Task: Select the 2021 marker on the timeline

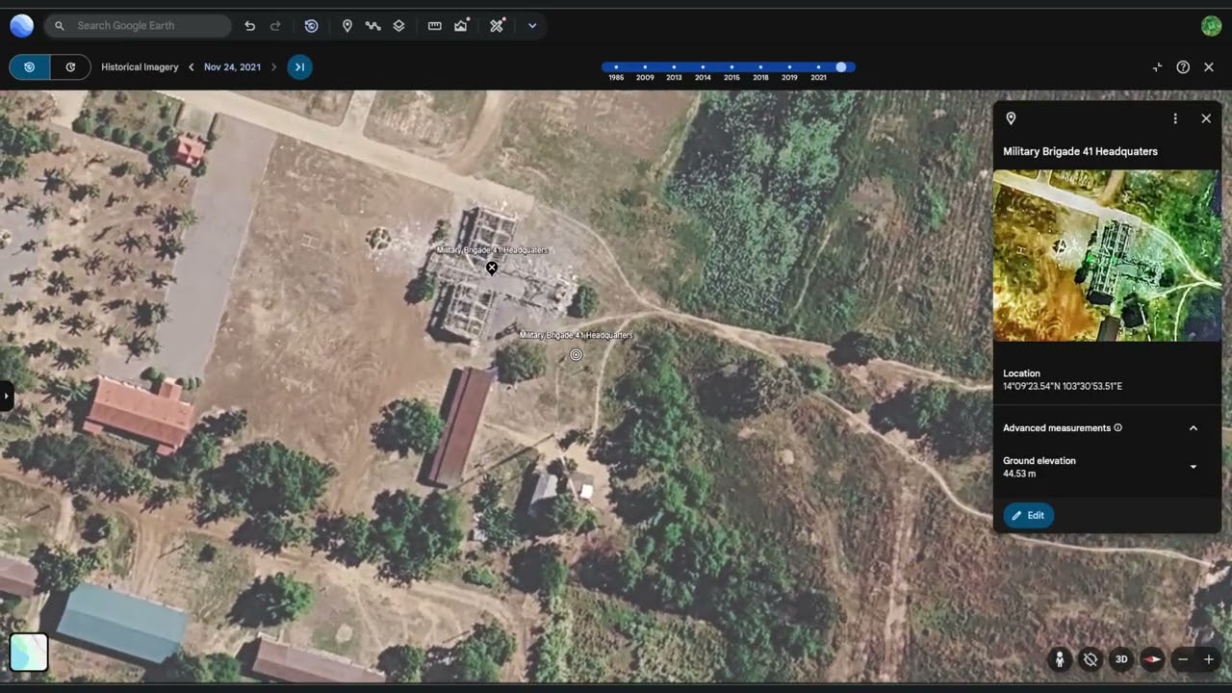Action: [818, 67]
